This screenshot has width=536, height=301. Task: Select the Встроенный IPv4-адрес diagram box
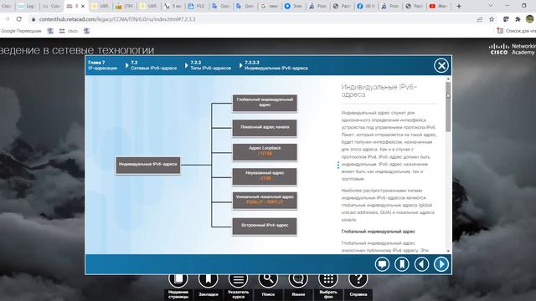265,226
